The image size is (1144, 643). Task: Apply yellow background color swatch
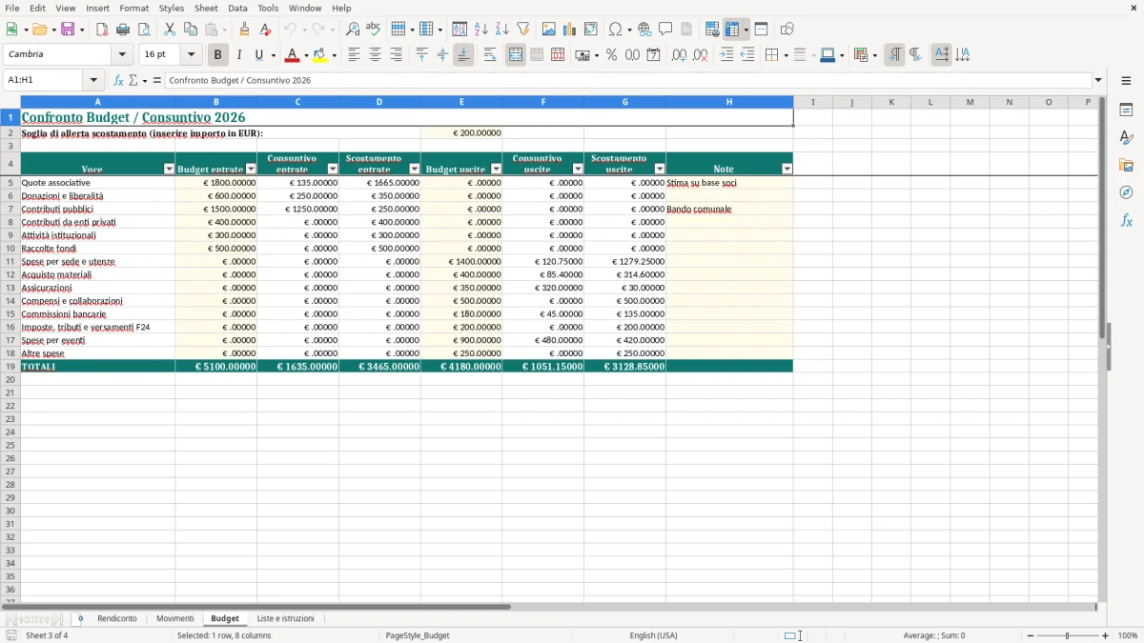point(321,55)
